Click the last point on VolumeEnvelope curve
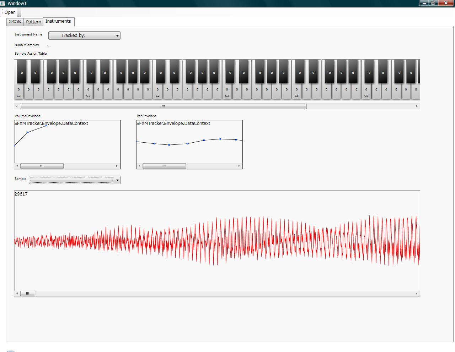The image size is (455, 352). (x=46, y=126)
